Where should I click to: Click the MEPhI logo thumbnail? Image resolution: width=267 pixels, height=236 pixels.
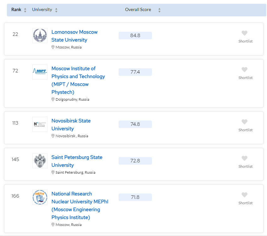click(40, 197)
